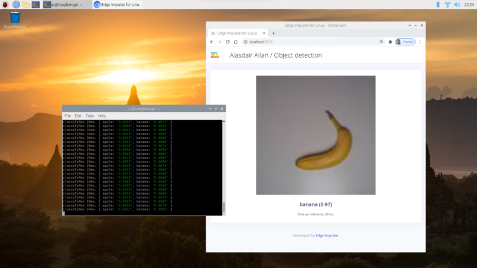This screenshot has width=477, height=268.
Task: Open the terminal Tabs menu
Action: coord(89,116)
